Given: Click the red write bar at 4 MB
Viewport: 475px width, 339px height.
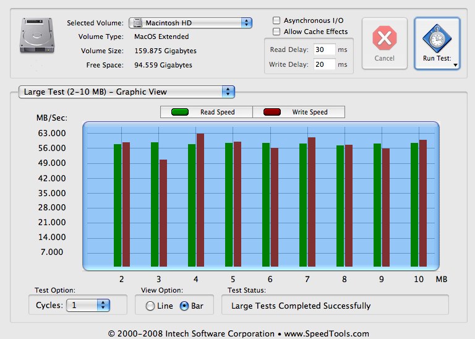Looking at the screenshot, I should pos(200,200).
